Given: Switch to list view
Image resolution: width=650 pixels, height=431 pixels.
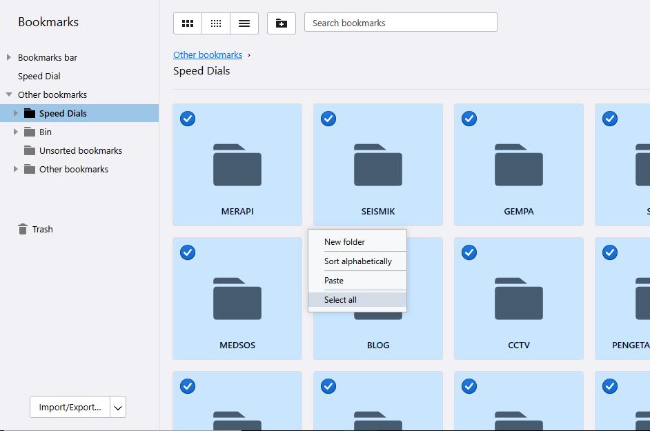Looking at the screenshot, I should 244,23.
